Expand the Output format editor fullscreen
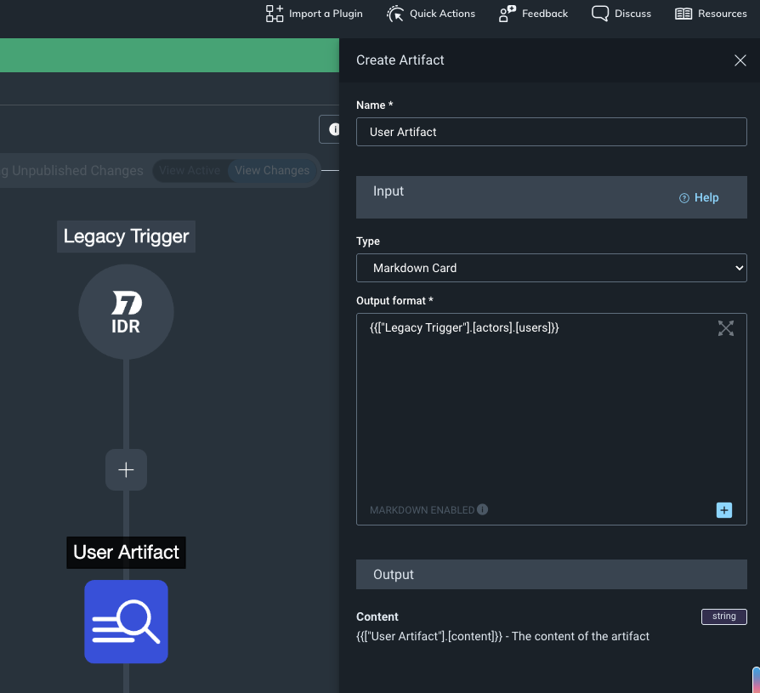Screen dimensions: 760x693 [725, 328]
